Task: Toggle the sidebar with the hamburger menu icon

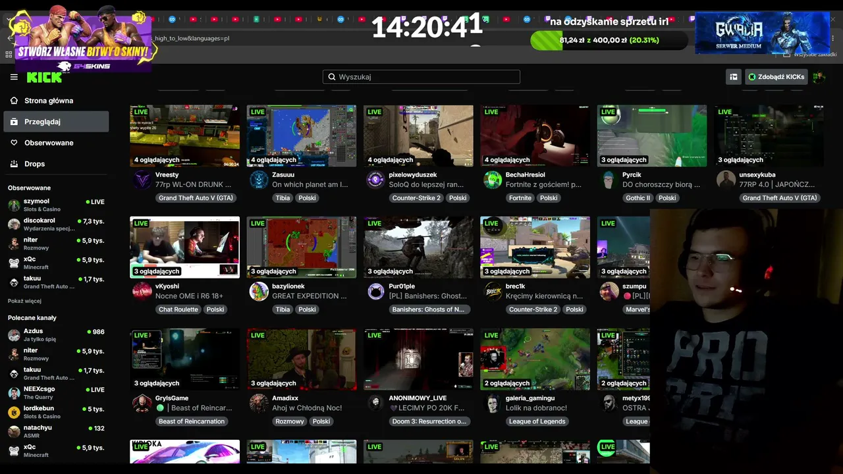Action: (14, 77)
